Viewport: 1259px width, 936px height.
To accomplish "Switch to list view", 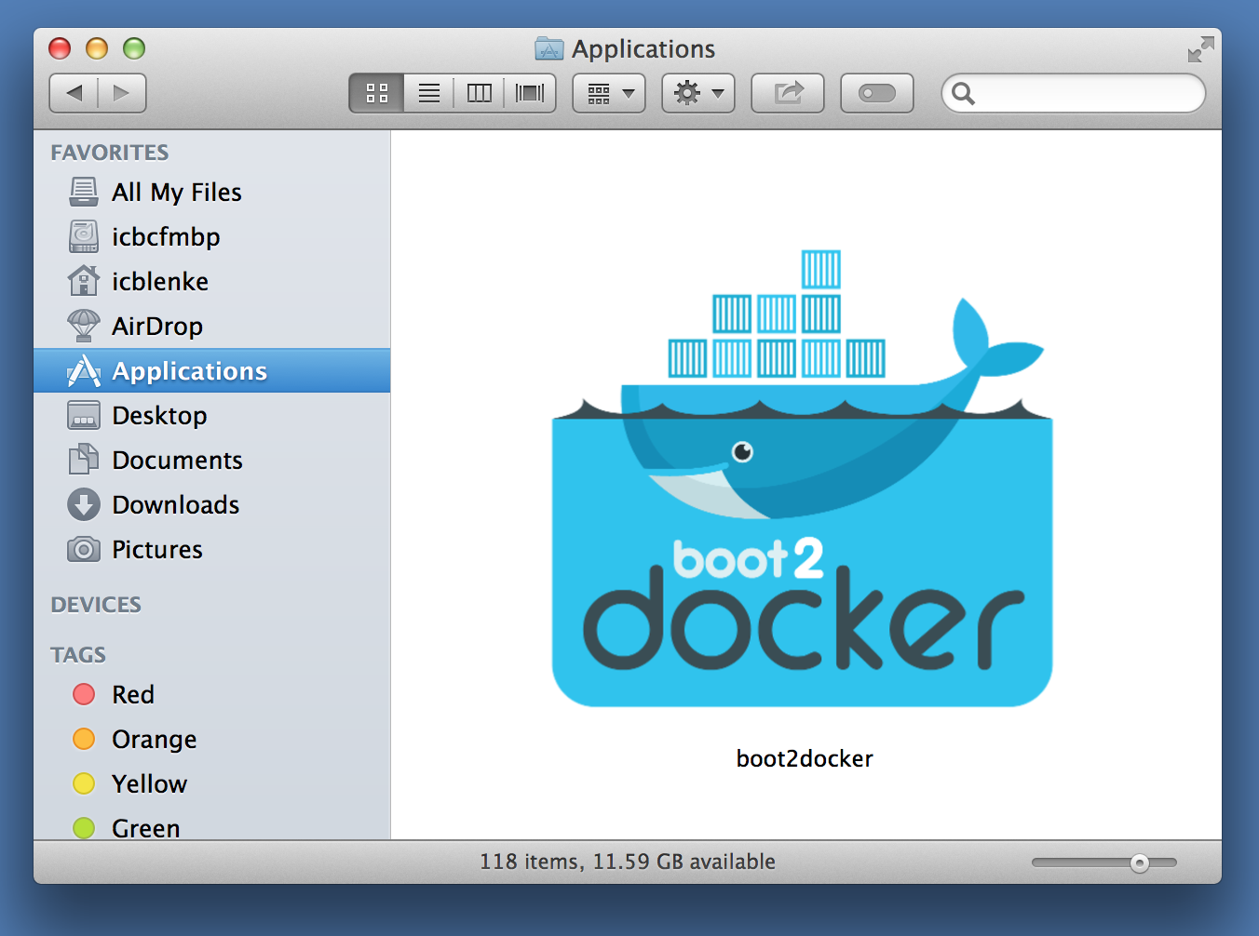I will coord(429,93).
